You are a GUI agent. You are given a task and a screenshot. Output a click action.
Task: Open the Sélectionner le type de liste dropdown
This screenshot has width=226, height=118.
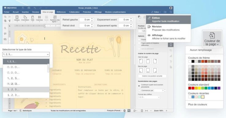26,54
